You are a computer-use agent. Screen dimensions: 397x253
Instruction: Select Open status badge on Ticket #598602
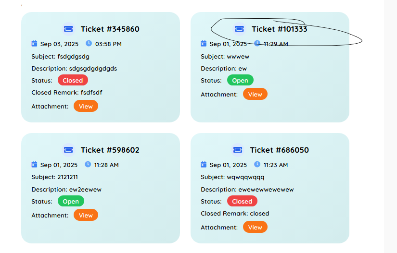click(71, 201)
